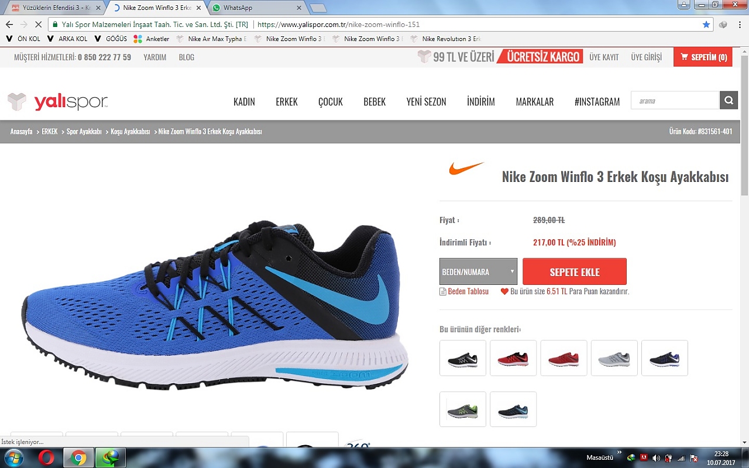Click the site search input field
This screenshot has width=749, height=468.
(675, 100)
